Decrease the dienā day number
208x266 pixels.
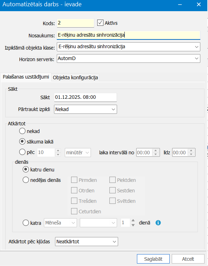coord(133,225)
